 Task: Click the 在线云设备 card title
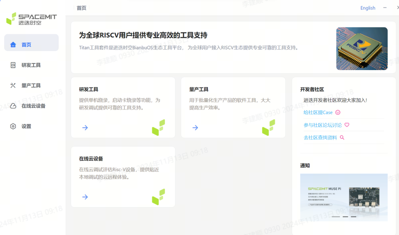pos(91,159)
